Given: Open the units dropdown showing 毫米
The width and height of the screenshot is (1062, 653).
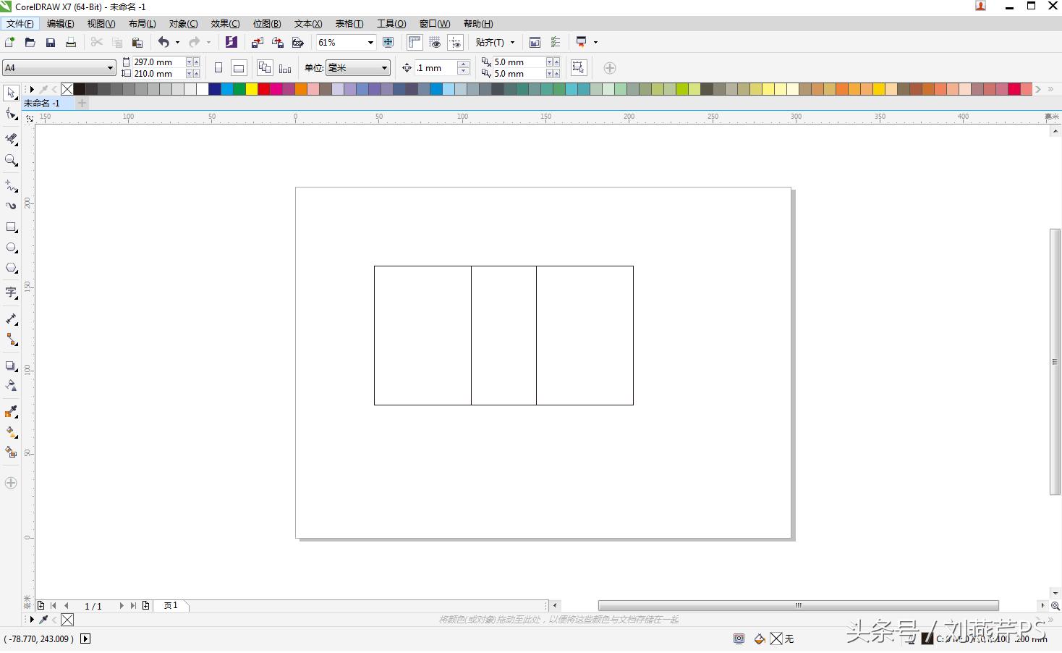Looking at the screenshot, I should tap(359, 67).
